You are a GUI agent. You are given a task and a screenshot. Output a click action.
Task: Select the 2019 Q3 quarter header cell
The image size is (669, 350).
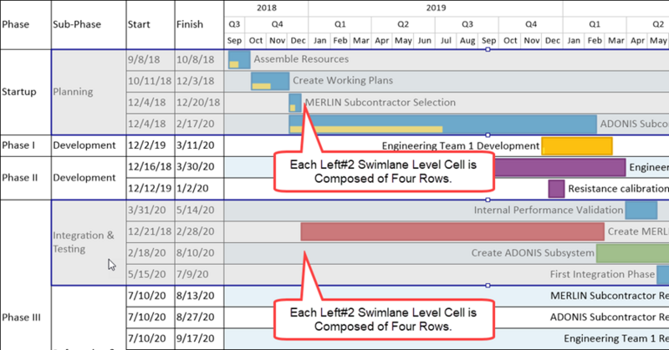tap(467, 24)
